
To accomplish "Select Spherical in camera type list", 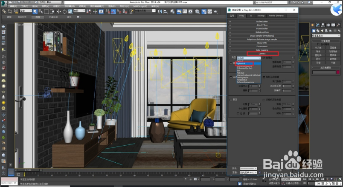I will tap(249, 63).
